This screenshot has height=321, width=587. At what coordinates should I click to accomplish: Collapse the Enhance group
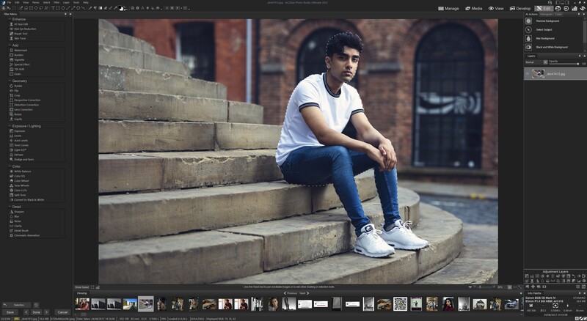click(10, 19)
